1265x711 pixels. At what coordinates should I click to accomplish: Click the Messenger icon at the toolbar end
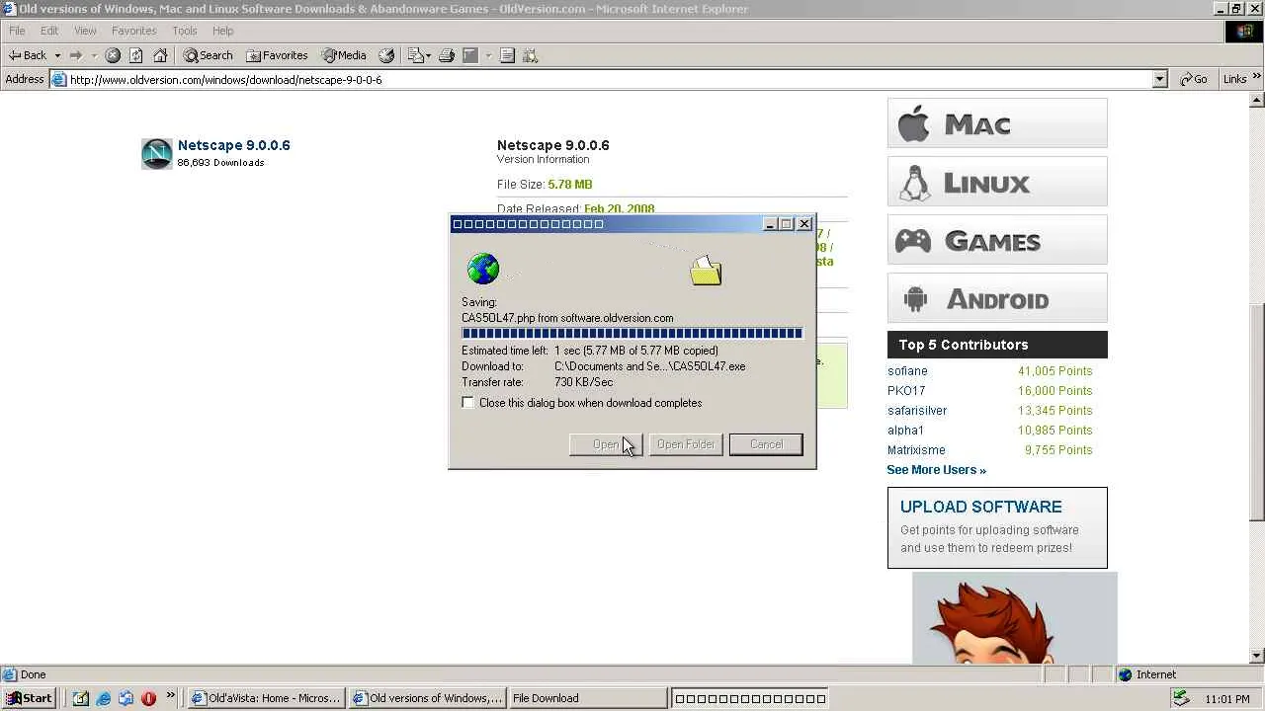pos(531,55)
